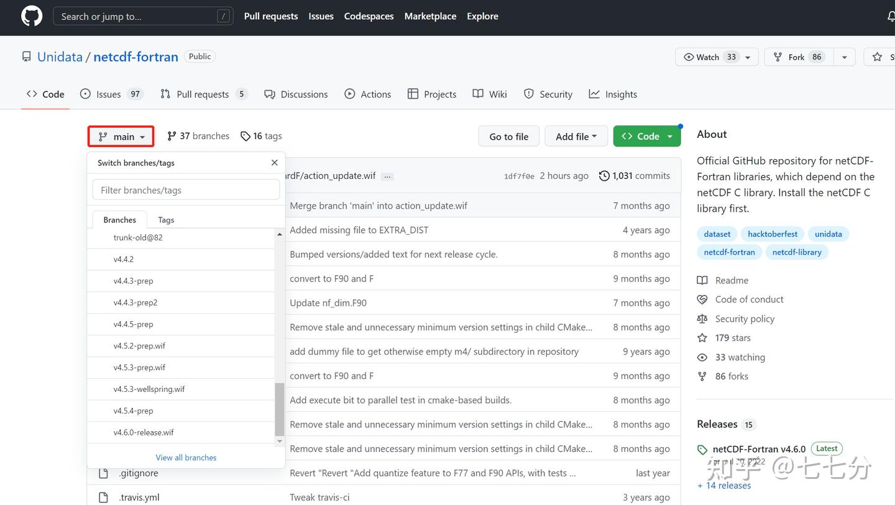This screenshot has height=505, width=895.
Task: Click the slash shortcut icon in search
Action: (223, 17)
